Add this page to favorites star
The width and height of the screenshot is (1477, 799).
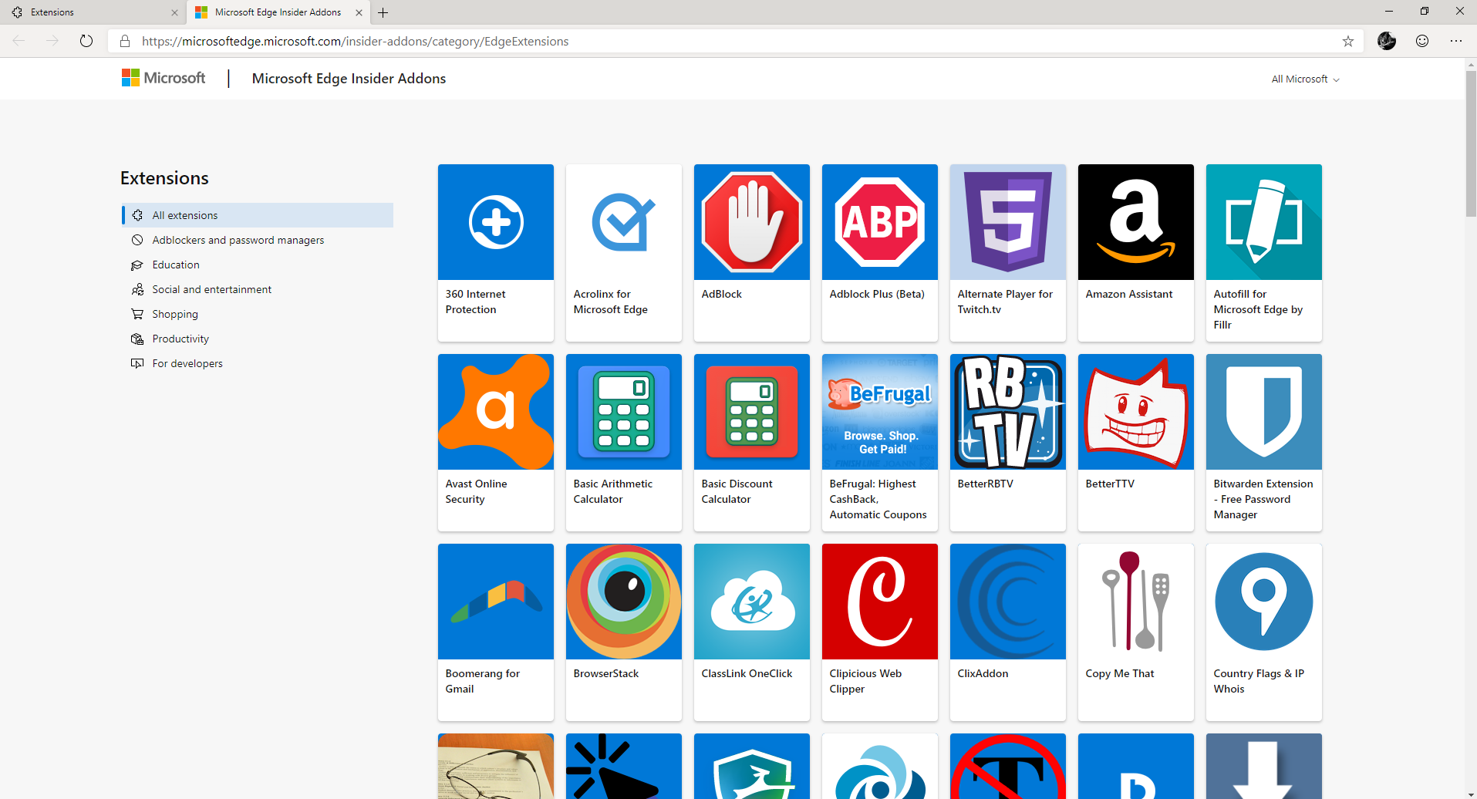pyautogui.click(x=1348, y=42)
